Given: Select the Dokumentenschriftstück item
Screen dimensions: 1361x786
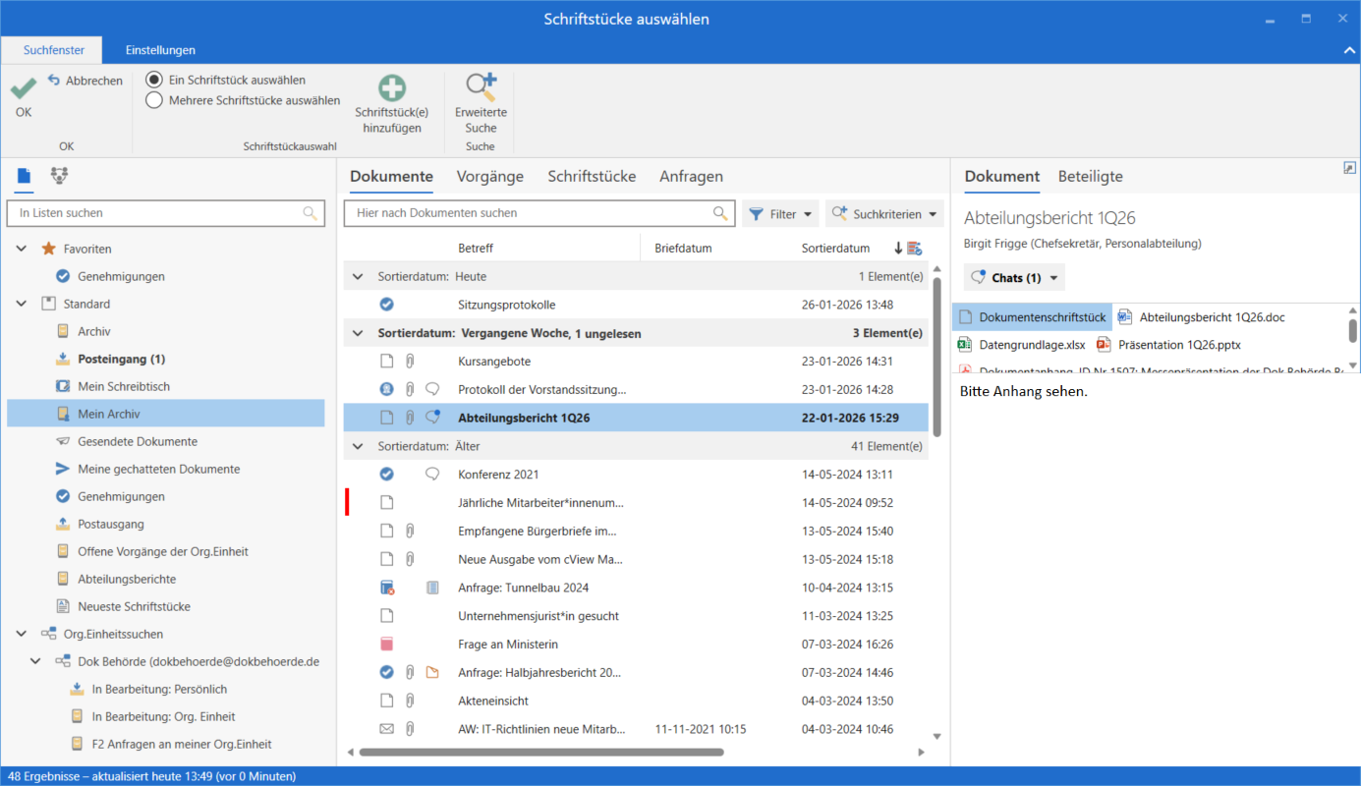Looking at the screenshot, I should [x=1032, y=317].
